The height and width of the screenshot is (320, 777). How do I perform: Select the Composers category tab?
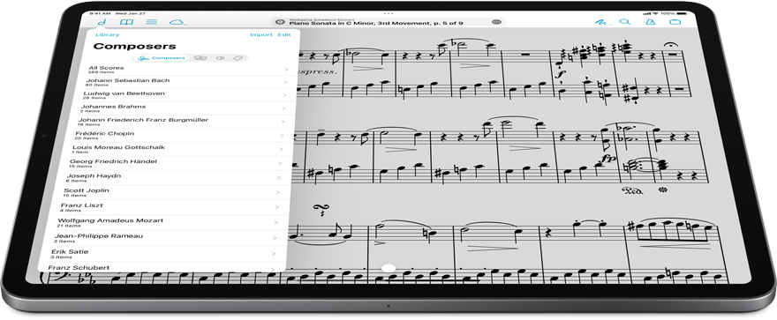161,58
